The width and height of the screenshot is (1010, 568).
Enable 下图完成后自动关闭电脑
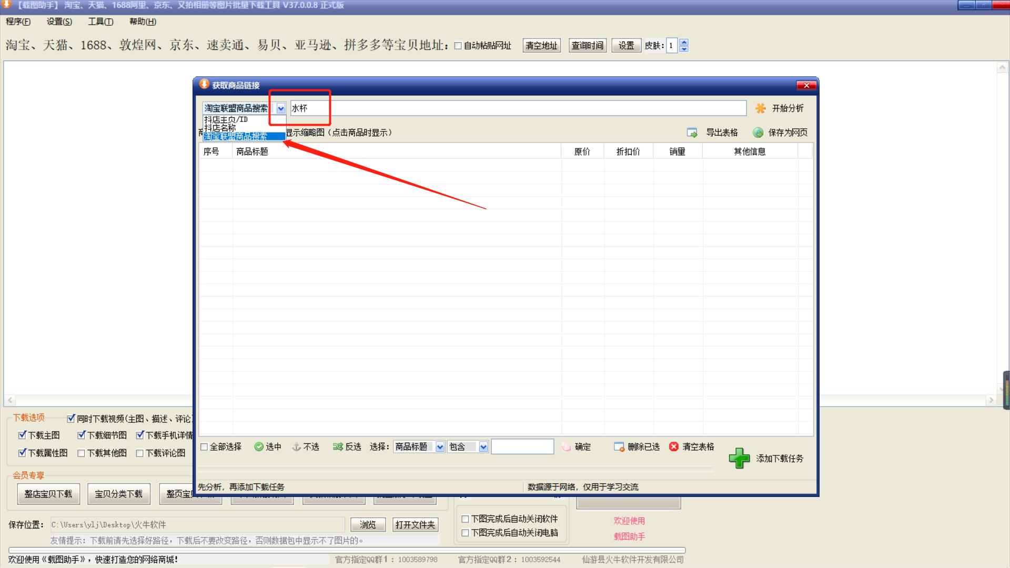(465, 533)
